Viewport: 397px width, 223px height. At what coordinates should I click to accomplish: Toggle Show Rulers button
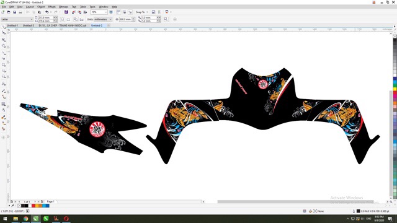(118, 12)
